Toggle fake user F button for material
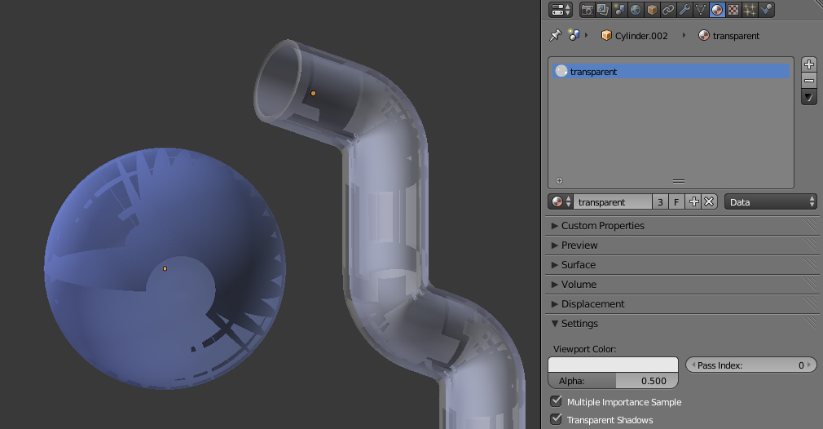This screenshot has width=823, height=429. 676,201
